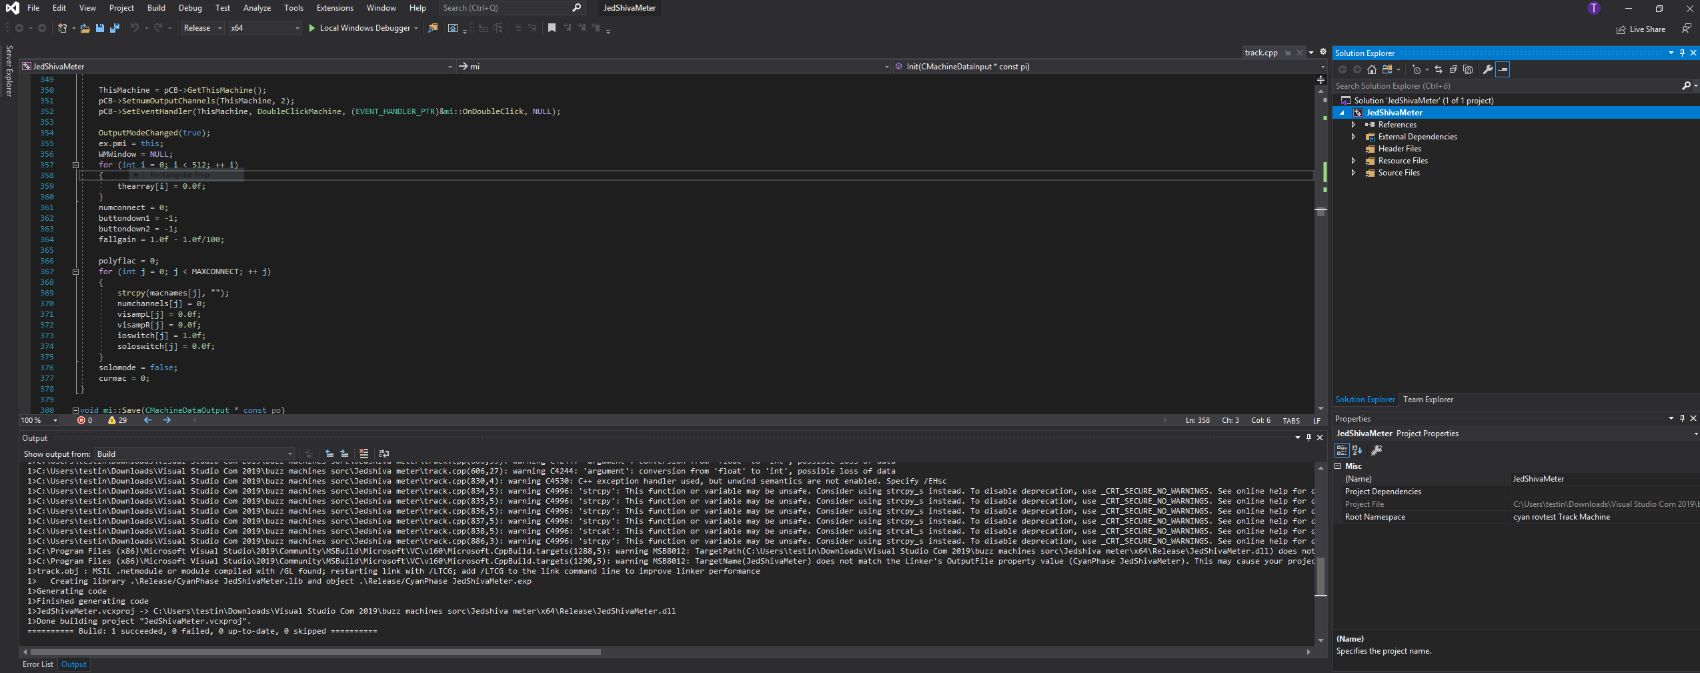This screenshot has width=1700, height=673.
Task: Toggle a bookmark with the bookmark icon
Action: (x=552, y=28)
